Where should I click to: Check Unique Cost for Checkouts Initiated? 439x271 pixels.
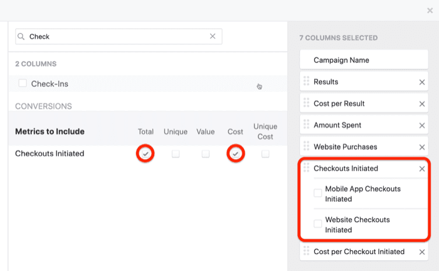point(265,154)
